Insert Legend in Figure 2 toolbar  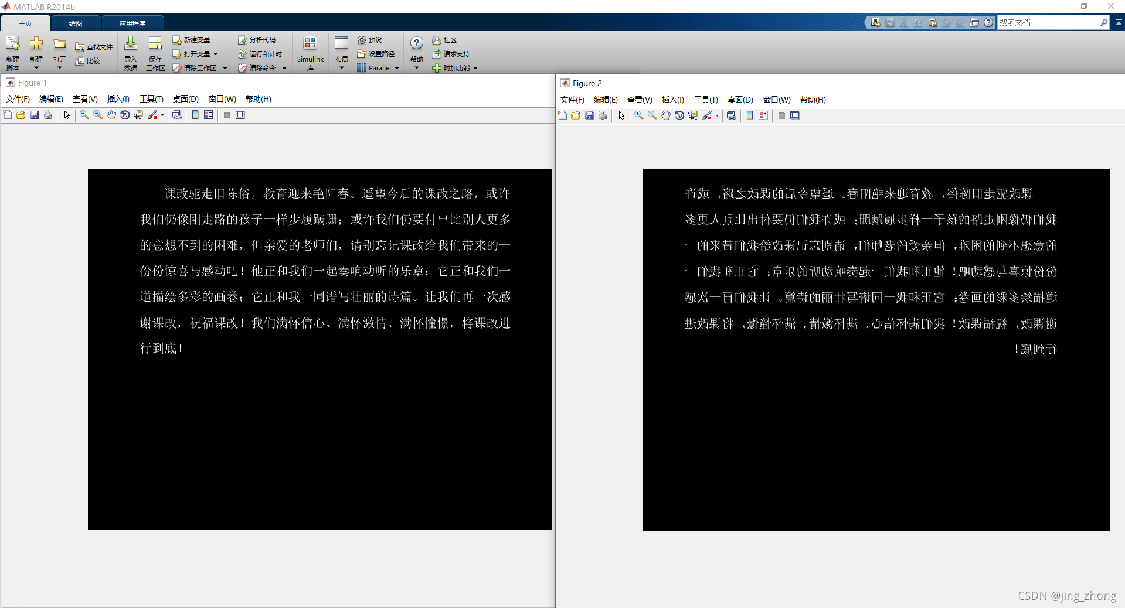tap(763, 116)
